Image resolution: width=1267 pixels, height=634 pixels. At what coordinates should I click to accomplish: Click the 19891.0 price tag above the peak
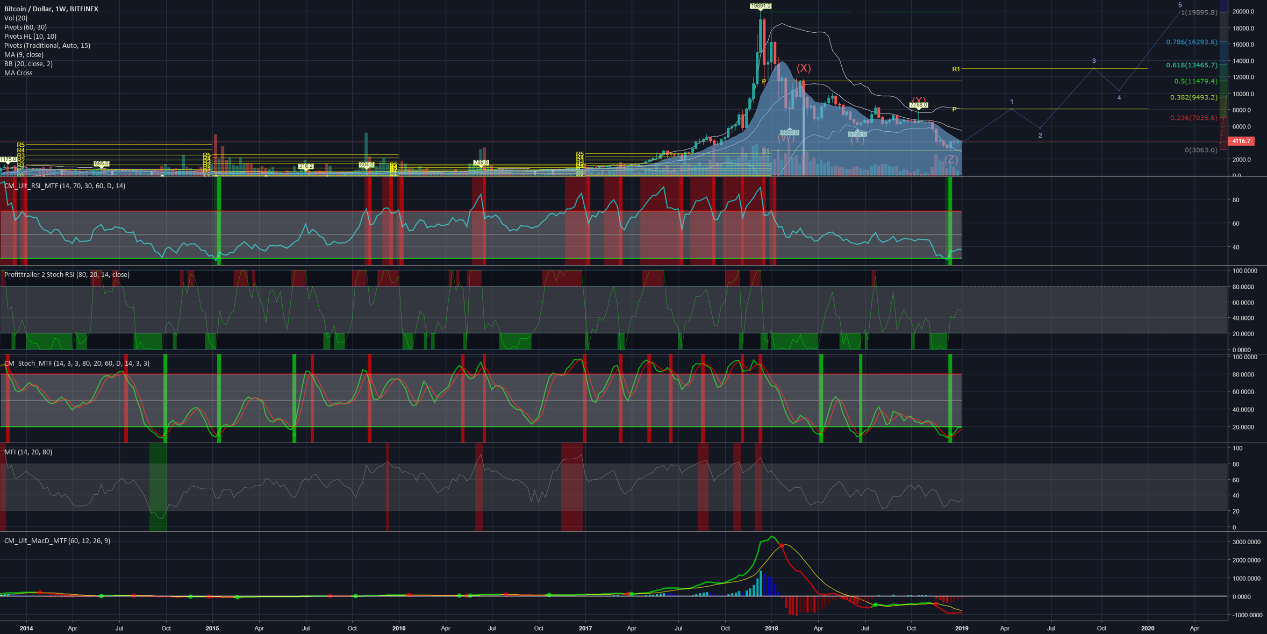760,5
